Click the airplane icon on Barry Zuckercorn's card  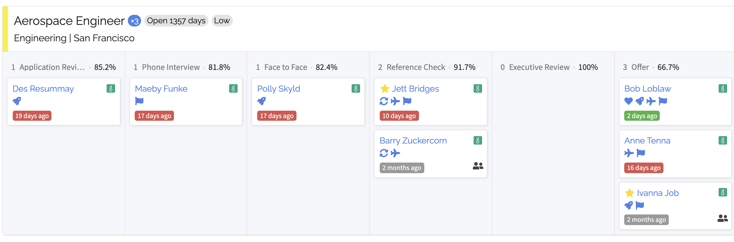tap(395, 153)
